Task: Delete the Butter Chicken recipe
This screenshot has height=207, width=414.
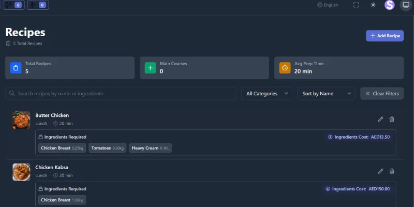Action: click(392, 120)
